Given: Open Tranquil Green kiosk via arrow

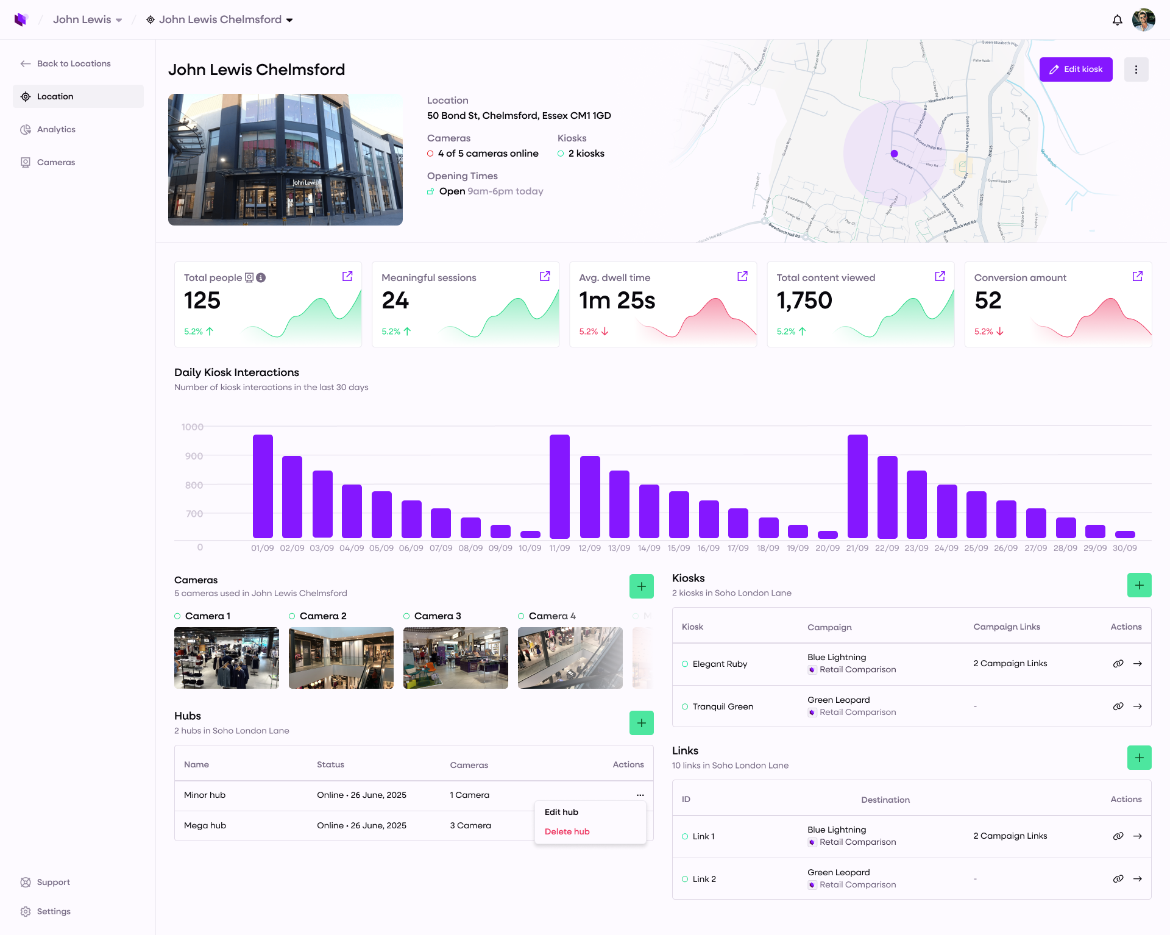Looking at the screenshot, I should [x=1138, y=706].
